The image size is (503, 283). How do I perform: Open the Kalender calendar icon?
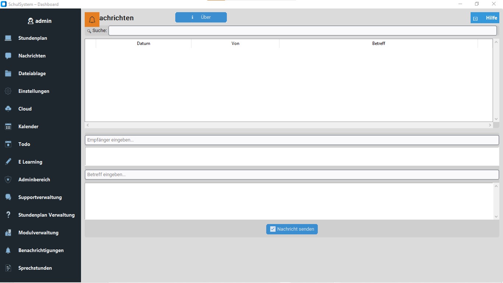[x=8, y=126]
